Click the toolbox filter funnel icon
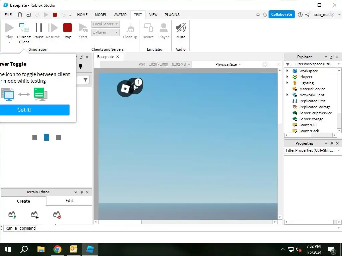 point(85,80)
